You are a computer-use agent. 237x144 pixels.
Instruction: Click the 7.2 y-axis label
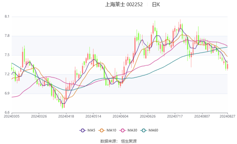7,74
